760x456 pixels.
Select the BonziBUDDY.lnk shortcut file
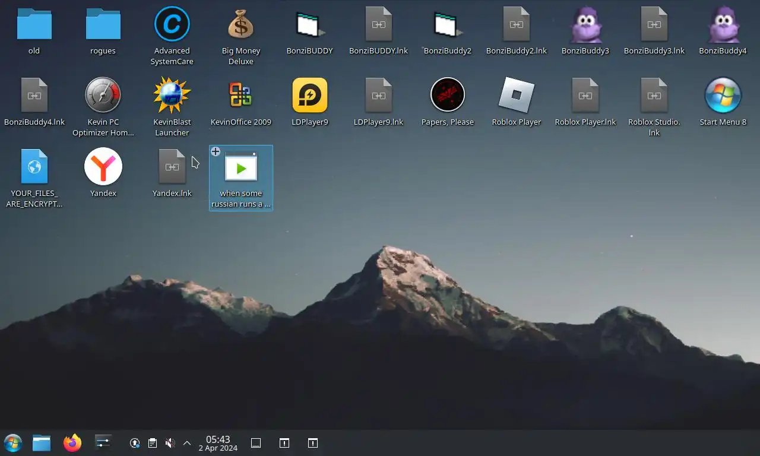click(378, 24)
